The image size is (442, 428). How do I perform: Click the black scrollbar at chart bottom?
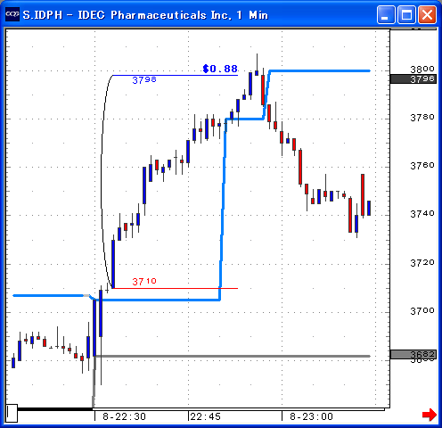[55, 409]
